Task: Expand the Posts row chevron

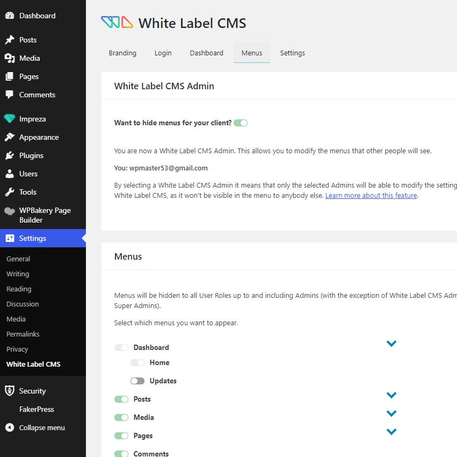Action: [x=391, y=395]
